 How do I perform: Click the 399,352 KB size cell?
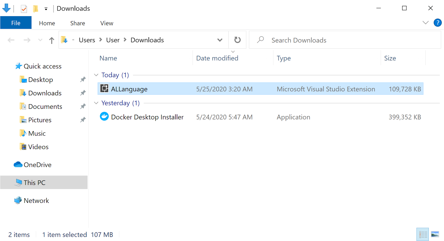pos(405,117)
